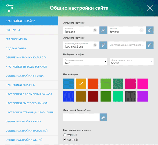Click the attach icon next to fav.png
Screen dimensions: 158x145
pos(149,30)
